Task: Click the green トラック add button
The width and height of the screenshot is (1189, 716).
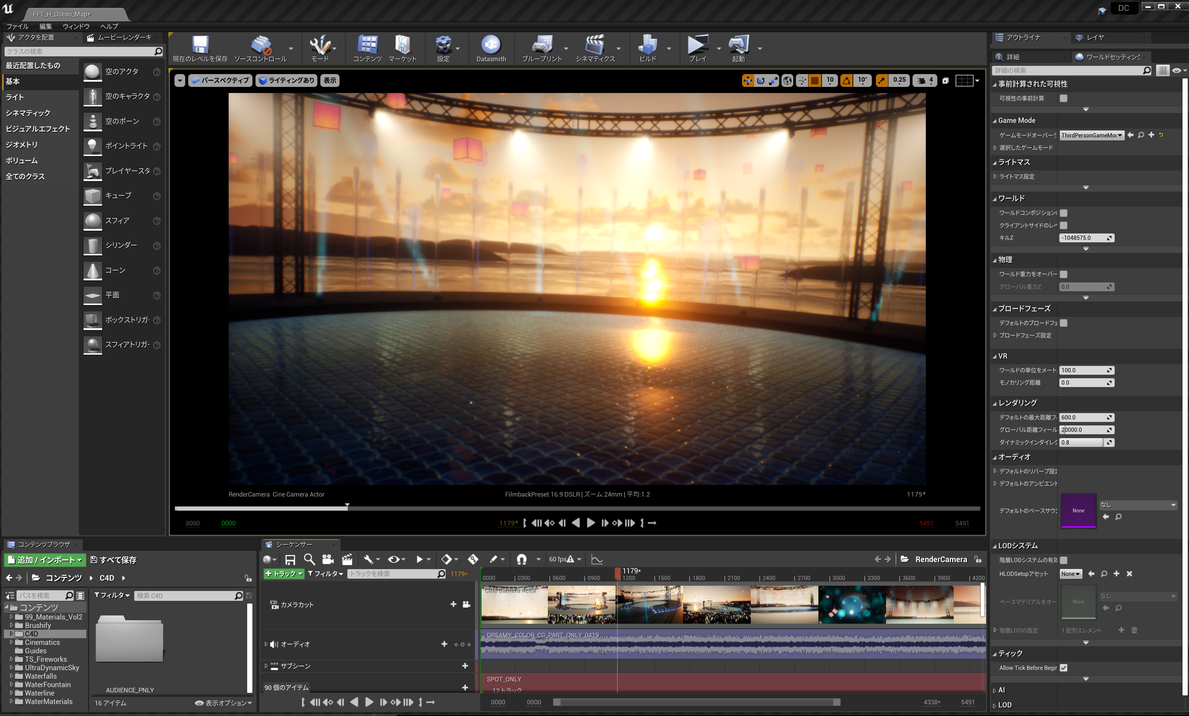Action: (x=284, y=574)
